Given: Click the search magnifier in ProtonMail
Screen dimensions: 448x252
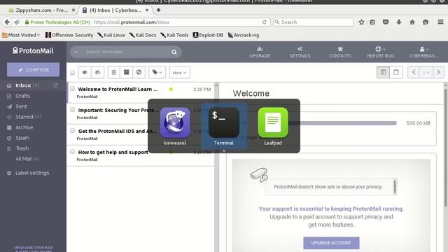Looking at the screenshot, I should coord(174,52).
